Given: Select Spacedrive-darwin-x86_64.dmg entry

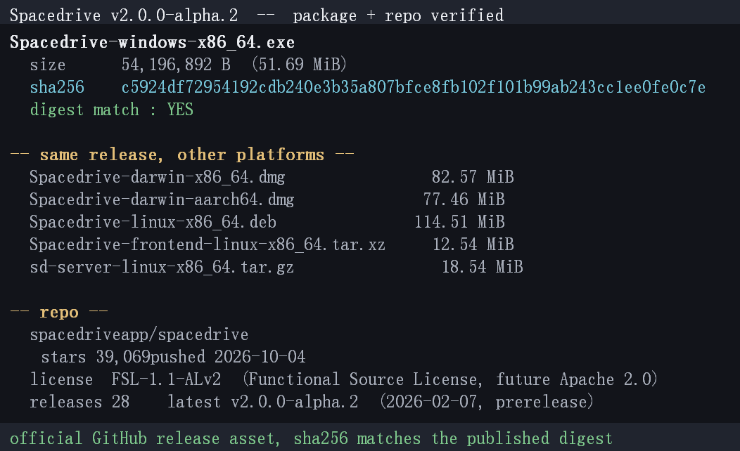Looking at the screenshot, I should [x=157, y=177].
